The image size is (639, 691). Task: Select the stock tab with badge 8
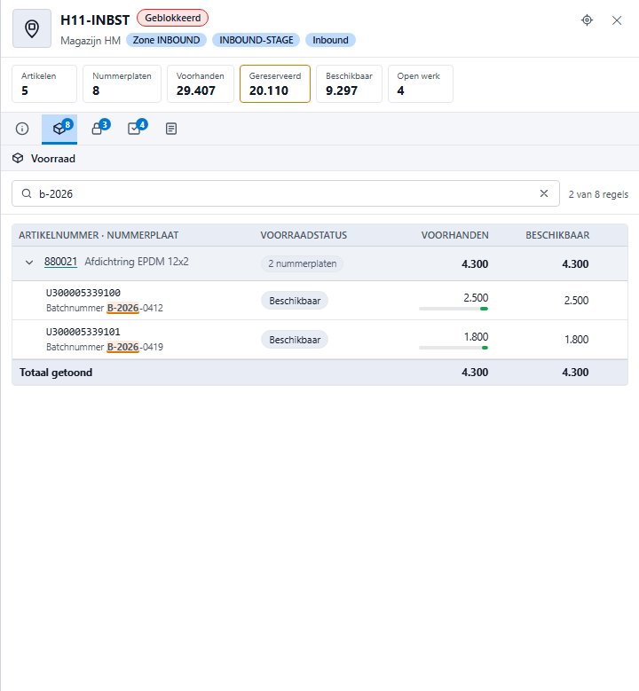point(59,129)
